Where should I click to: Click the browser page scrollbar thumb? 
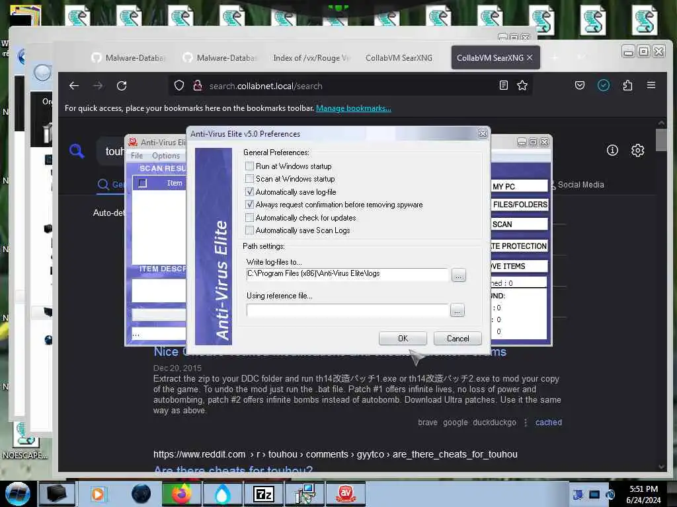tap(661, 140)
